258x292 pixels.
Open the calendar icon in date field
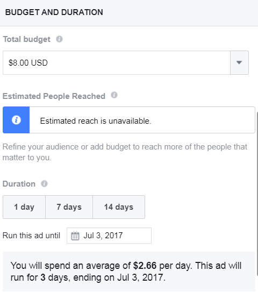click(x=75, y=236)
